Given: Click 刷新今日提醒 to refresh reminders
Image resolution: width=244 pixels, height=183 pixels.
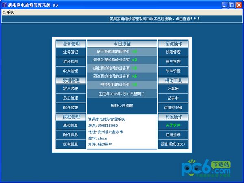Looking at the screenshot, I should point(122,106).
